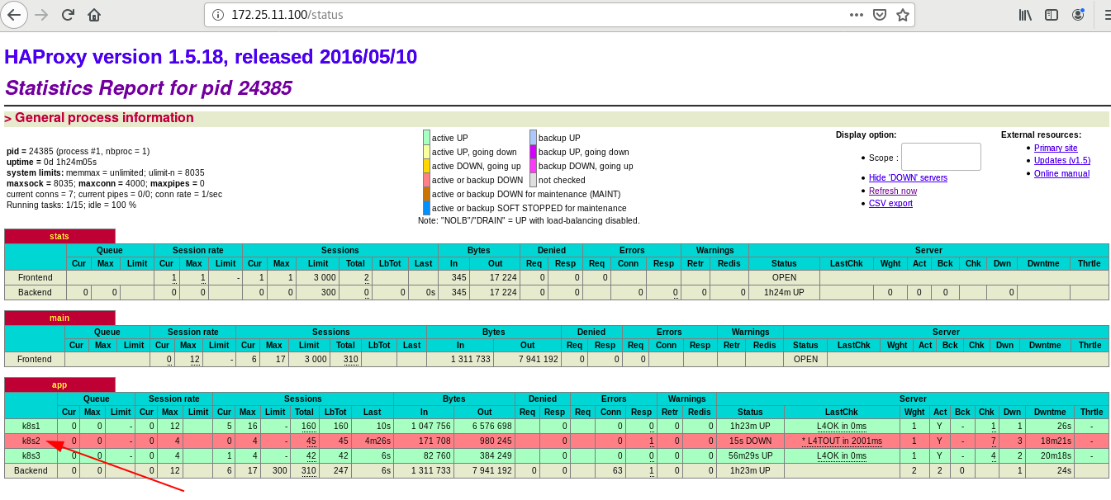Click the Refresh now link
The image size is (1111, 500).
(893, 191)
